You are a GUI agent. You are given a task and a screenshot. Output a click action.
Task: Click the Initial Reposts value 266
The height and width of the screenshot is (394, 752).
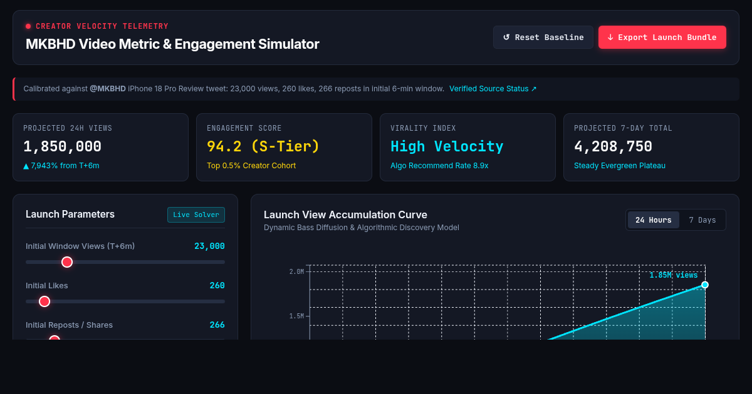[x=217, y=325]
